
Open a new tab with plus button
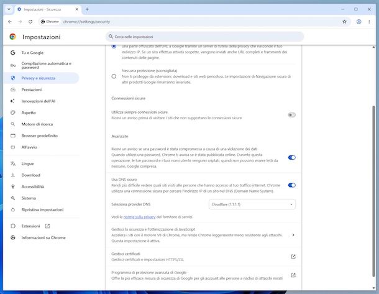coord(87,9)
